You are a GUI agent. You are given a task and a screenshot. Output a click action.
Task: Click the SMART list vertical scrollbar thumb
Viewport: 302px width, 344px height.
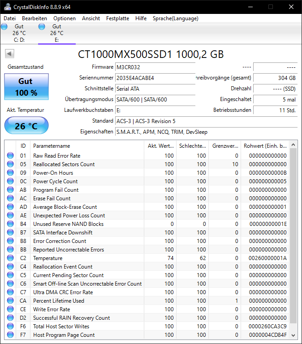293,236
